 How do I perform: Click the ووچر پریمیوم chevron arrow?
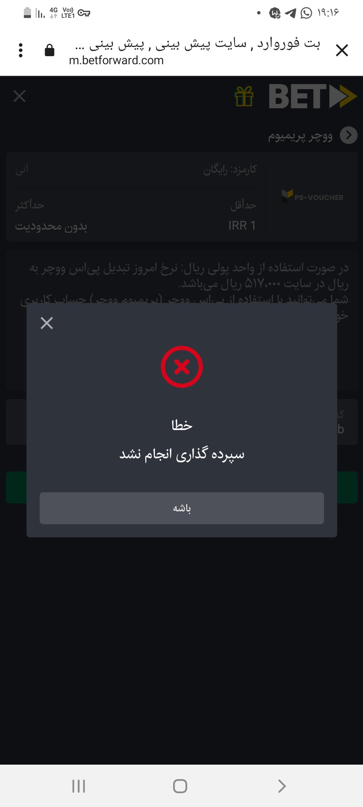point(349,135)
